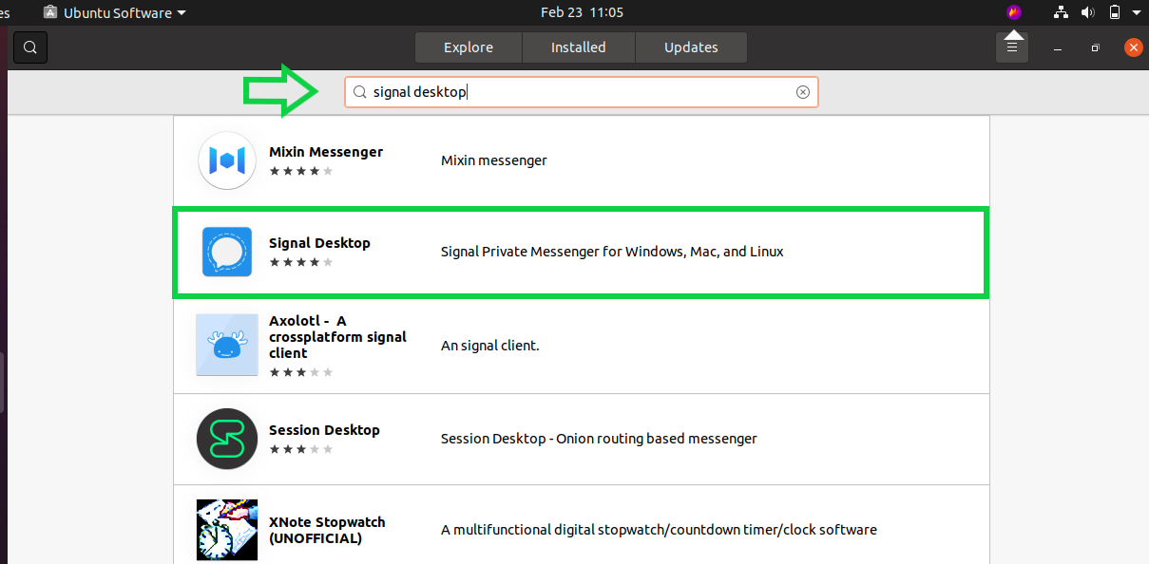
Task: Switch to the Updates tab
Action: pos(691,47)
